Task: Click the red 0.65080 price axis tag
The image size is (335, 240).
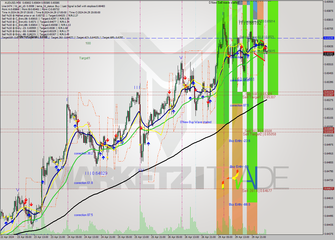Action: click(x=329, y=129)
